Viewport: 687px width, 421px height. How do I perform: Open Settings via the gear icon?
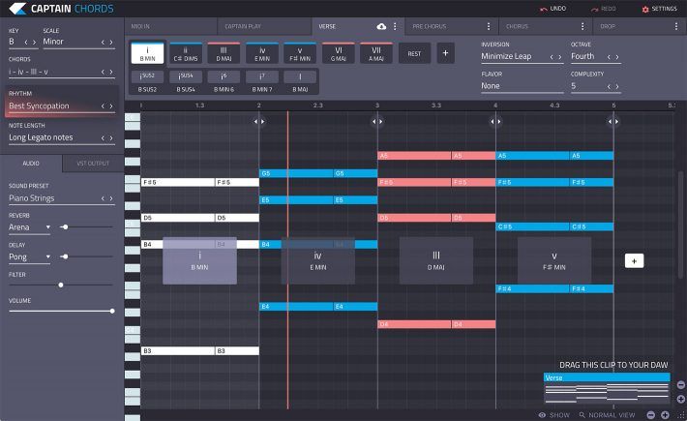tap(645, 9)
